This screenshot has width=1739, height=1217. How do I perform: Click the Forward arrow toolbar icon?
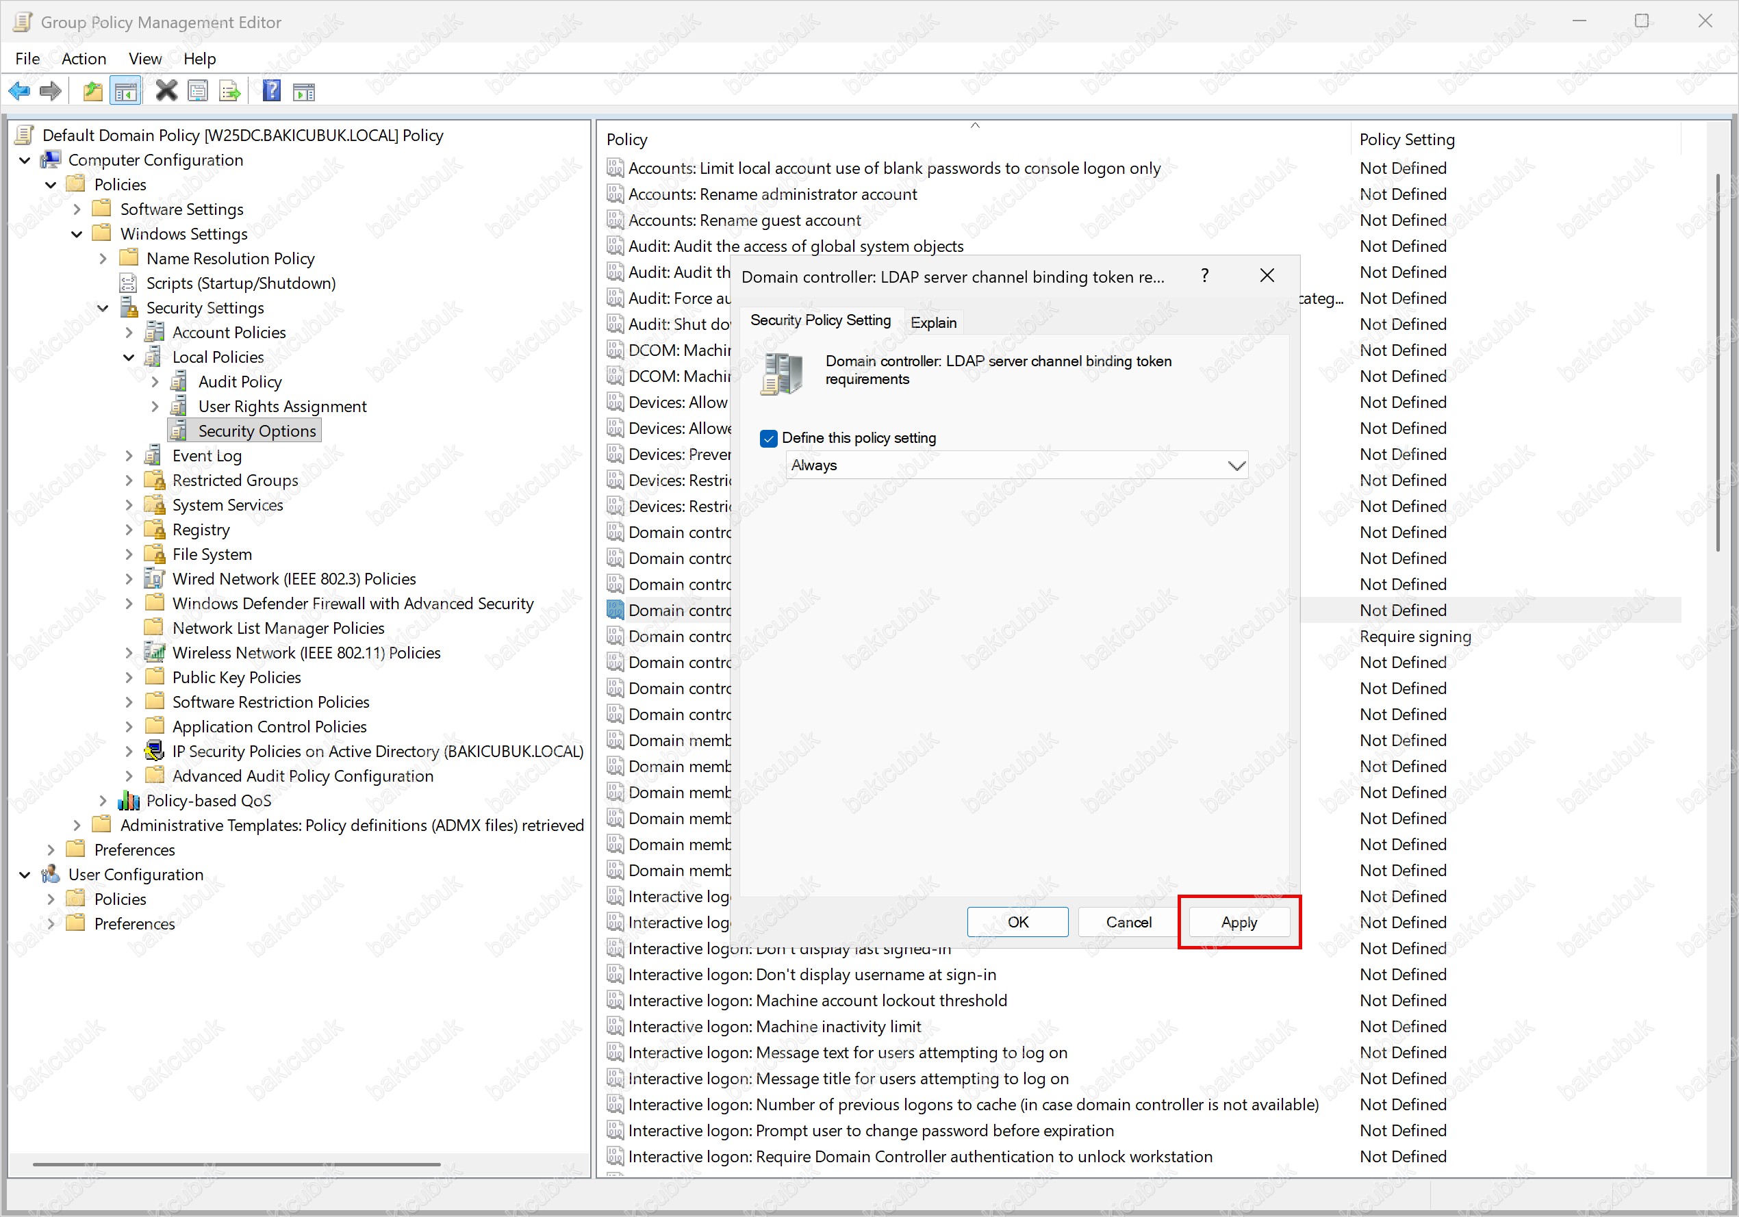[x=50, y=92]
